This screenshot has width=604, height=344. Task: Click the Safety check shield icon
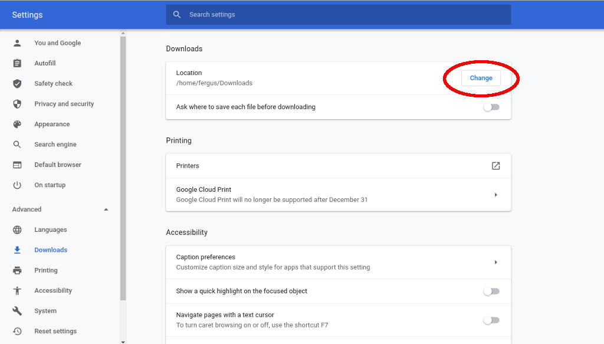pos(17,84)
